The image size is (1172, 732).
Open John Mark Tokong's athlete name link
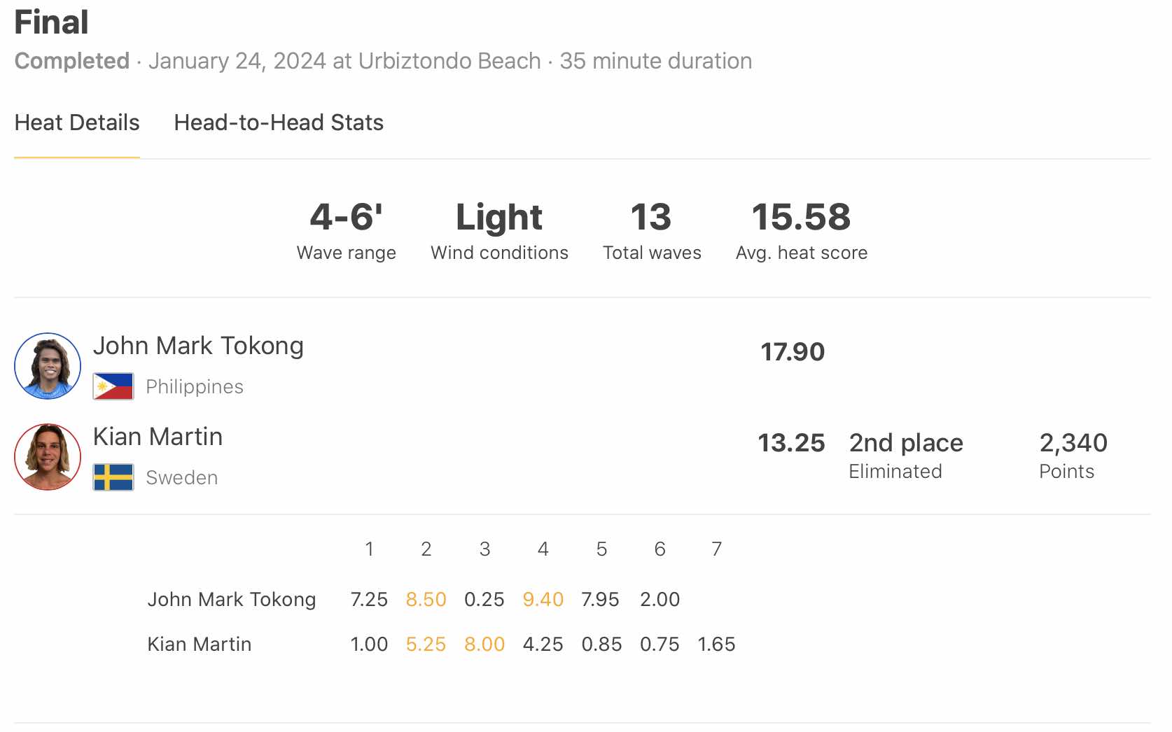click(x=198, y=346)
